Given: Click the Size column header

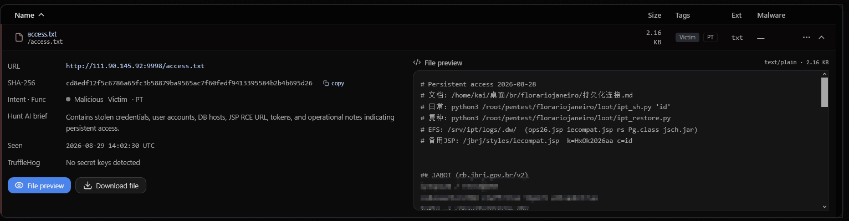Looking at the screenshot, I should click(654, 16).
